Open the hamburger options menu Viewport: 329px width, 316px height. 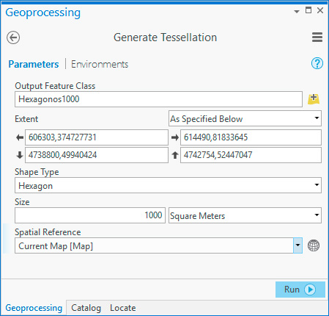[317, 37]
